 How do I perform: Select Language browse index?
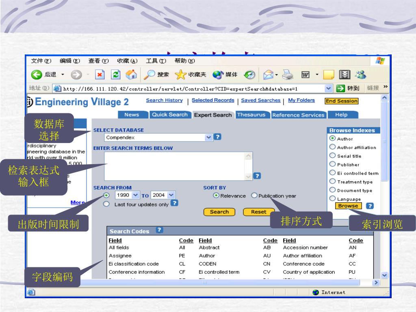[332, 198]
